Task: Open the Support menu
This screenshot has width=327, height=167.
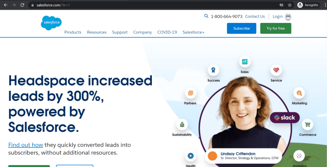Action: pyautogui.click(x=120, y=32)
